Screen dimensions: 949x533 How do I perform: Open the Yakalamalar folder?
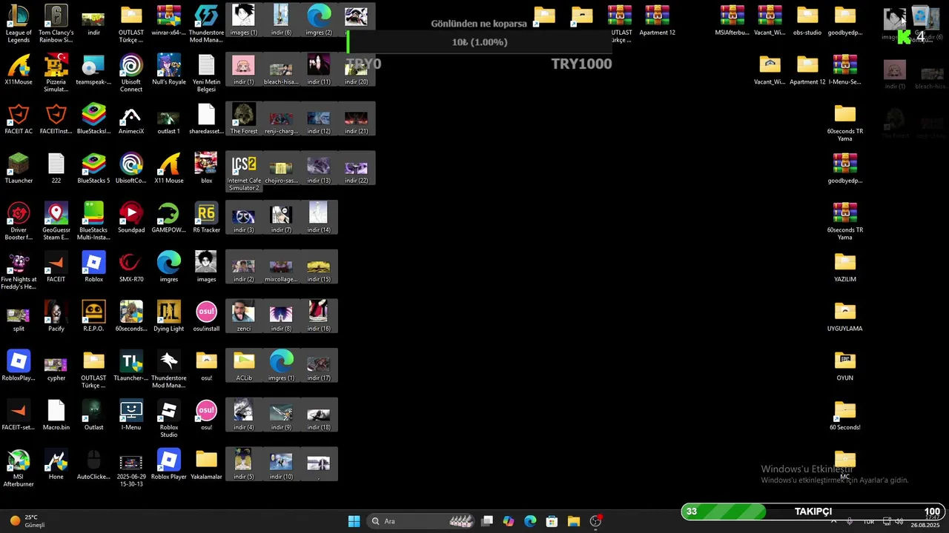206,464
